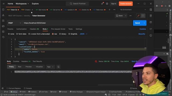This screenshot has height=96, width=172.
Task: Open History icon in the left sidebar
Action: coord(3,37)
